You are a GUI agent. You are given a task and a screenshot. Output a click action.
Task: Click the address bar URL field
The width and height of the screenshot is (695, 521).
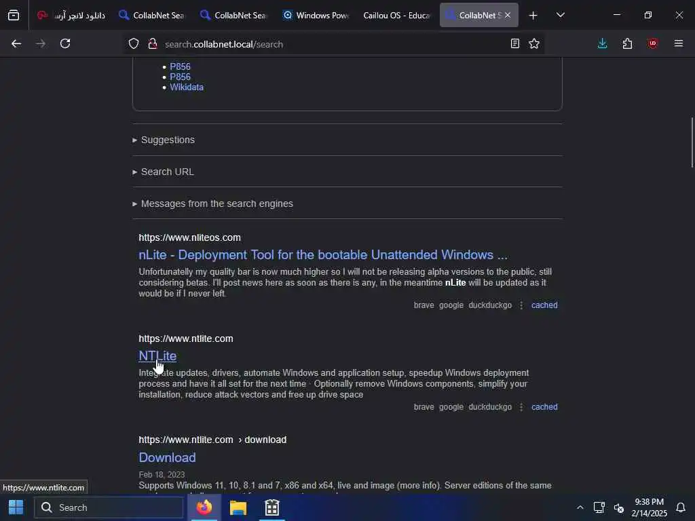[x=335, y=44]
